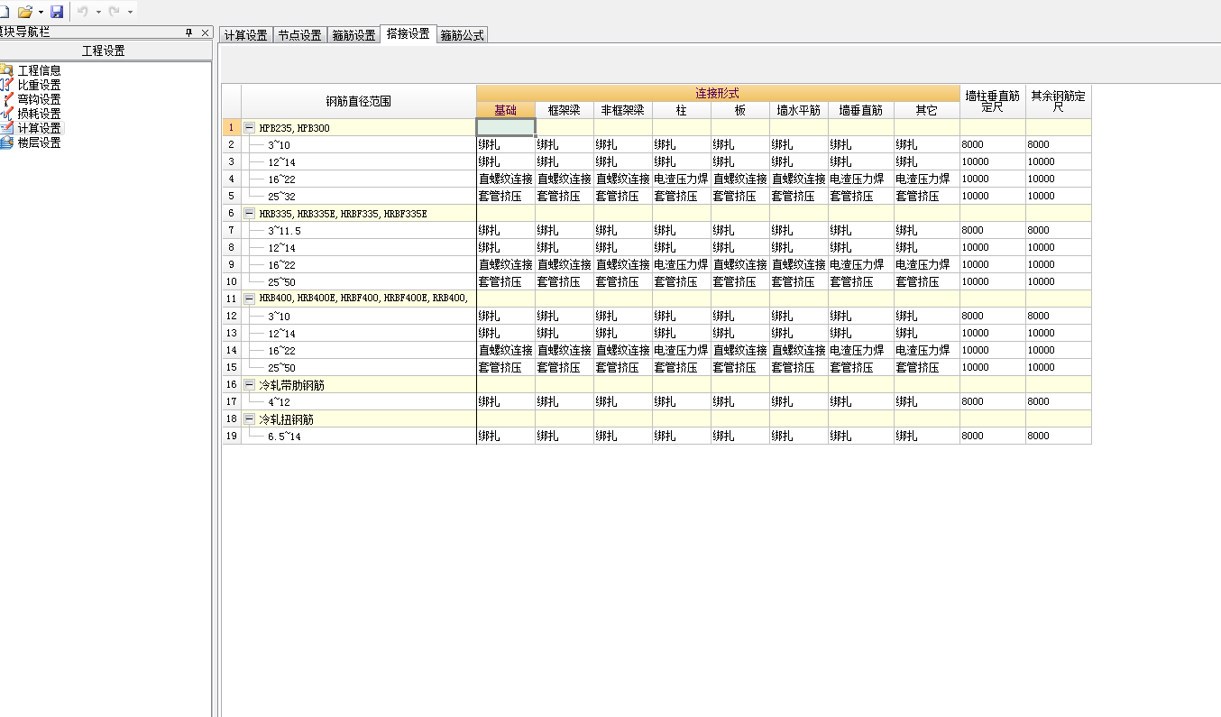Undo the last action with the undo arrow
The height and width of the screenshot is (717, 1221).
(x=83, y=12)
